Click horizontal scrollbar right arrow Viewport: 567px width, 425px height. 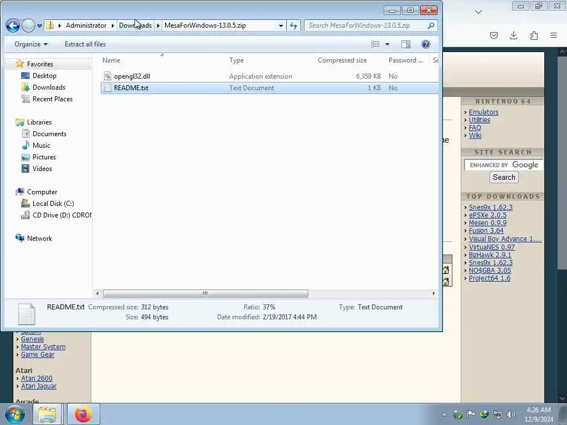[434, 293]
